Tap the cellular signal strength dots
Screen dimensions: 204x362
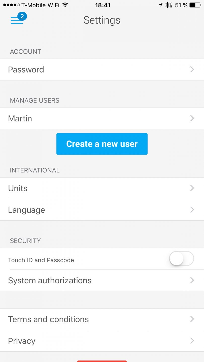(x=11, y=5)
